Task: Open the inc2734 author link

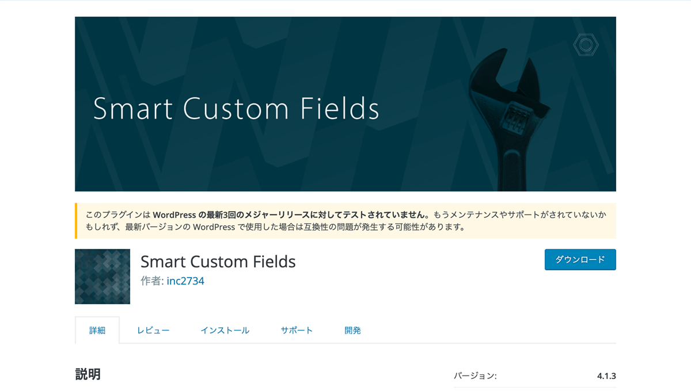Action: tap(185, 281)
